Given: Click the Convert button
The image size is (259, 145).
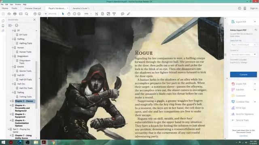Looking at the screenshot, I should [244, 75].
